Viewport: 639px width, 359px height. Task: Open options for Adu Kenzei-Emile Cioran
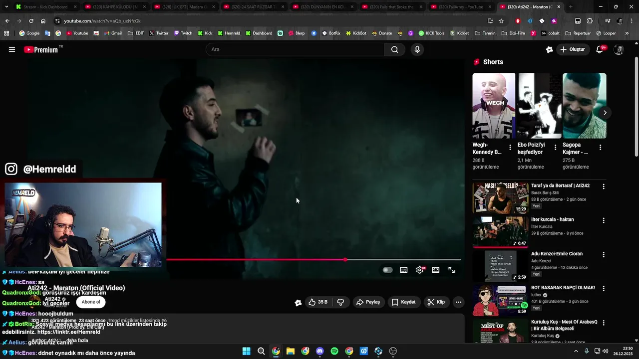click(604, 254)
